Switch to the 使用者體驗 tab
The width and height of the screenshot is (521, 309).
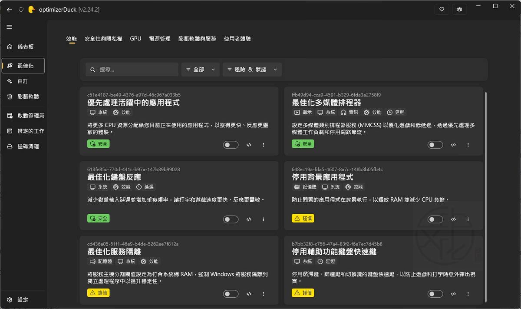[x=237, y=39]
